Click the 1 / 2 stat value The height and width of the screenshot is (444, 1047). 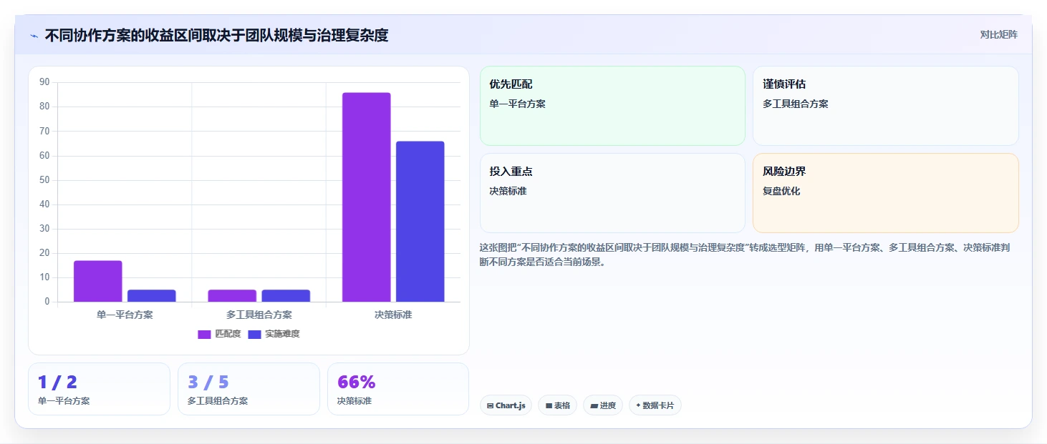(57, 382)
